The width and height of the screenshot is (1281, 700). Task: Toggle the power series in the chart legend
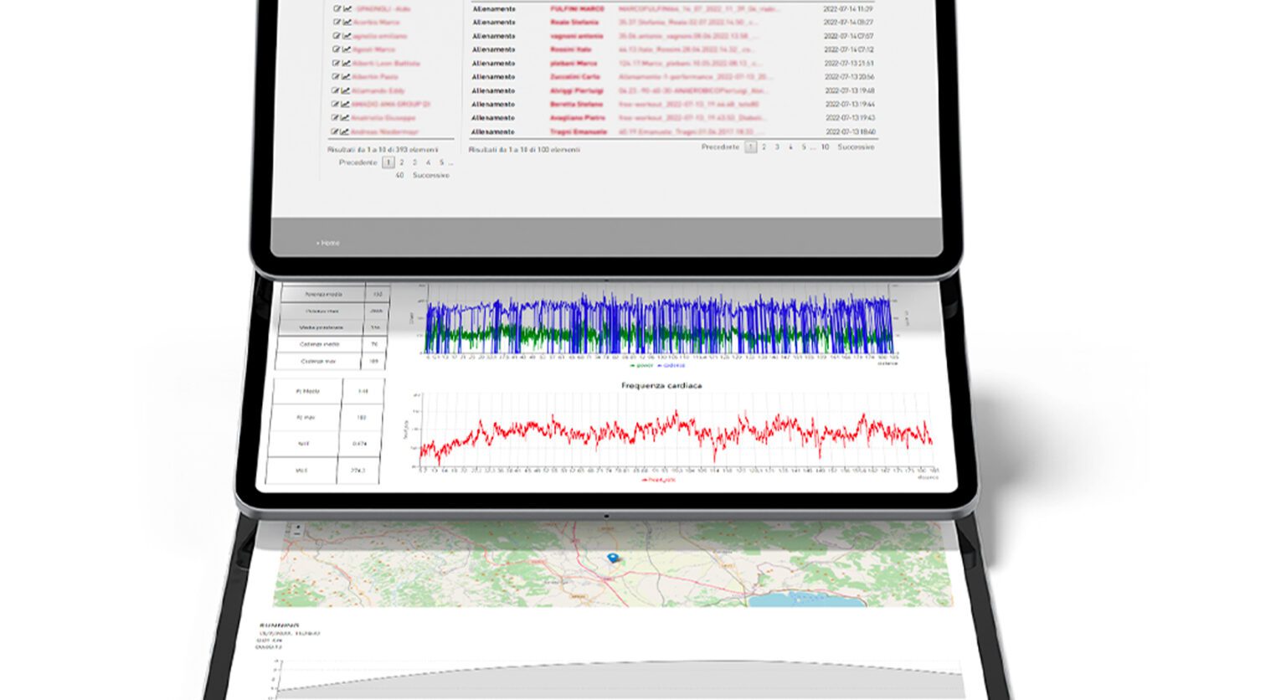coord(641,365)
